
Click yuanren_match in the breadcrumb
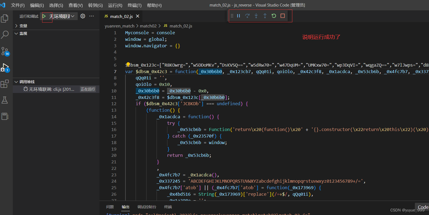(x=120, y=26)
